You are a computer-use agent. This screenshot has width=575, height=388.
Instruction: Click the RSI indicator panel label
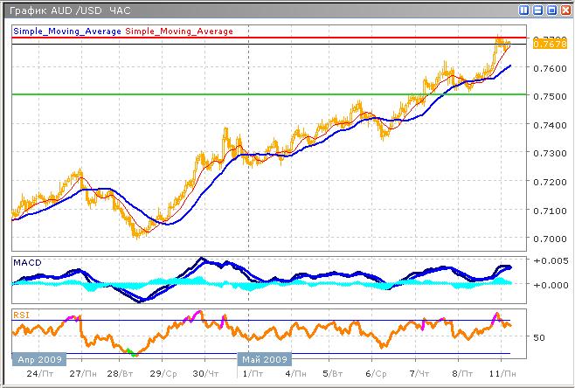point(21,312)
